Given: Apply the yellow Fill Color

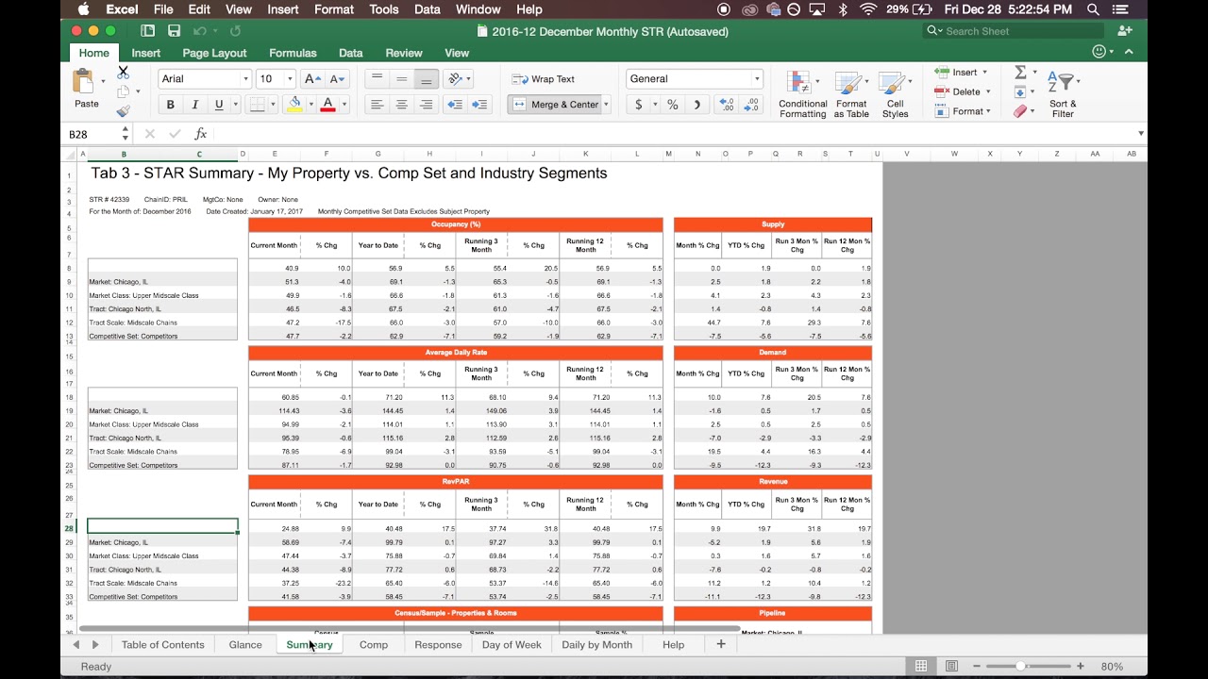Looking at the screenshot, I should [295, 105].
